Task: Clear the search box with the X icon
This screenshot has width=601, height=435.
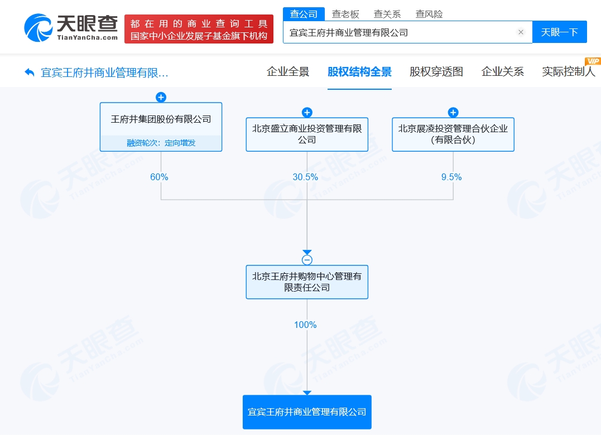Action: tap(521, 32)
